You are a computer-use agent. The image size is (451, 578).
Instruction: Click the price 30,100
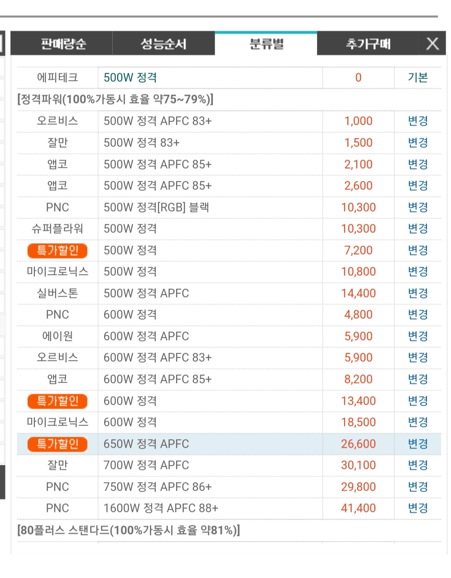point(358,465)
